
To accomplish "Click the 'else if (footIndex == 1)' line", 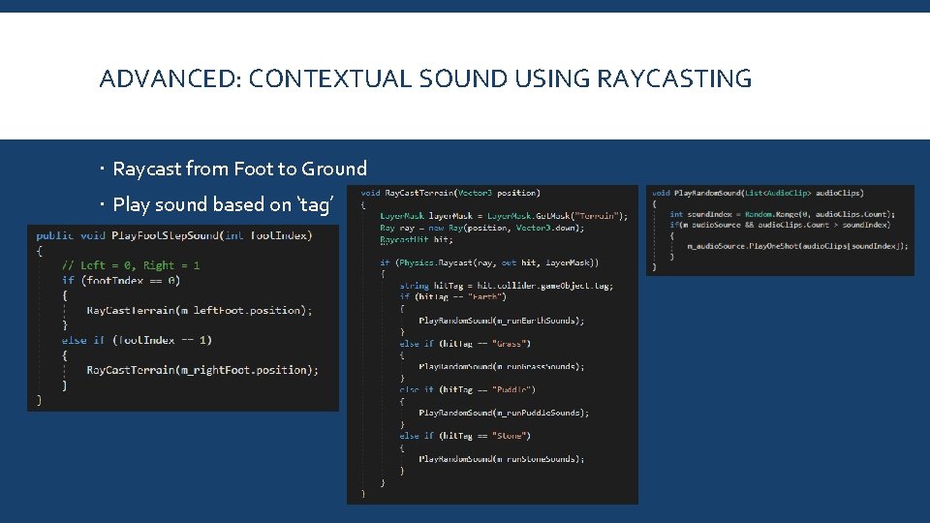I will [x=137, y=340].
